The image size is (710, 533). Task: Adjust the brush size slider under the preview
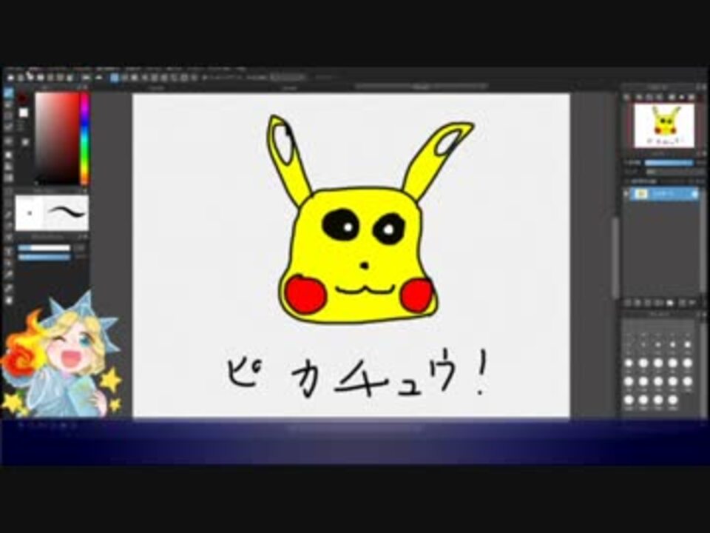tap(44, 249)
